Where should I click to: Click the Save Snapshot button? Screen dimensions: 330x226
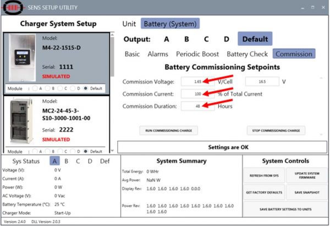tap(307, 192)
